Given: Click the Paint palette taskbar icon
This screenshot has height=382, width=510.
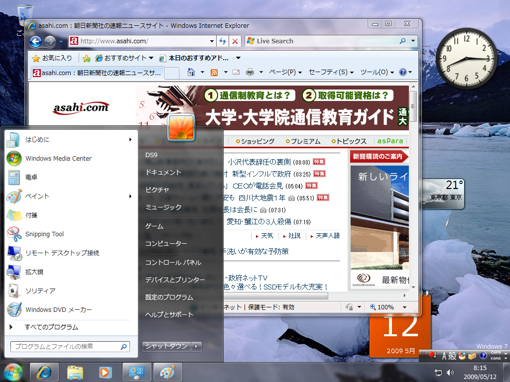Looking at the screenshot, I should click(167, 372).
